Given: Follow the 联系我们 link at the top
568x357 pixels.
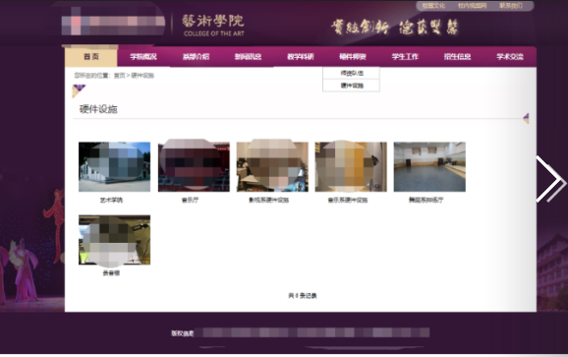Looking at the screenshot, I should [511, 6].
